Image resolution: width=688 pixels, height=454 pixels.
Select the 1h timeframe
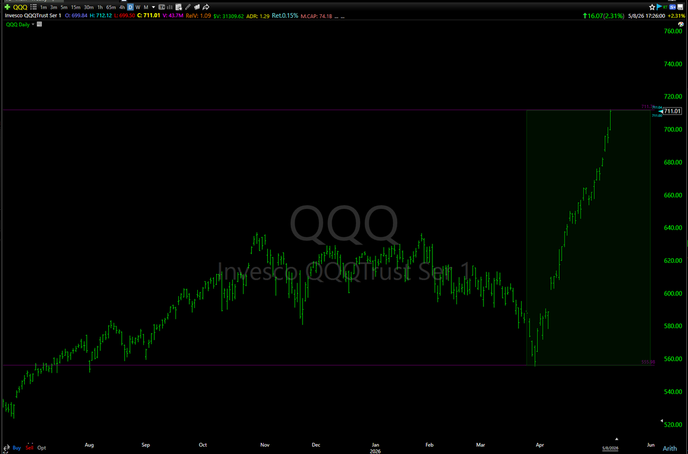100,7
